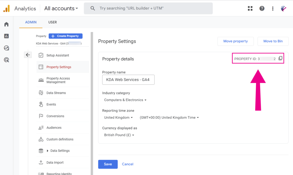
Task: Open the All accounts dropdown
Action: click(x=61, y=8)
